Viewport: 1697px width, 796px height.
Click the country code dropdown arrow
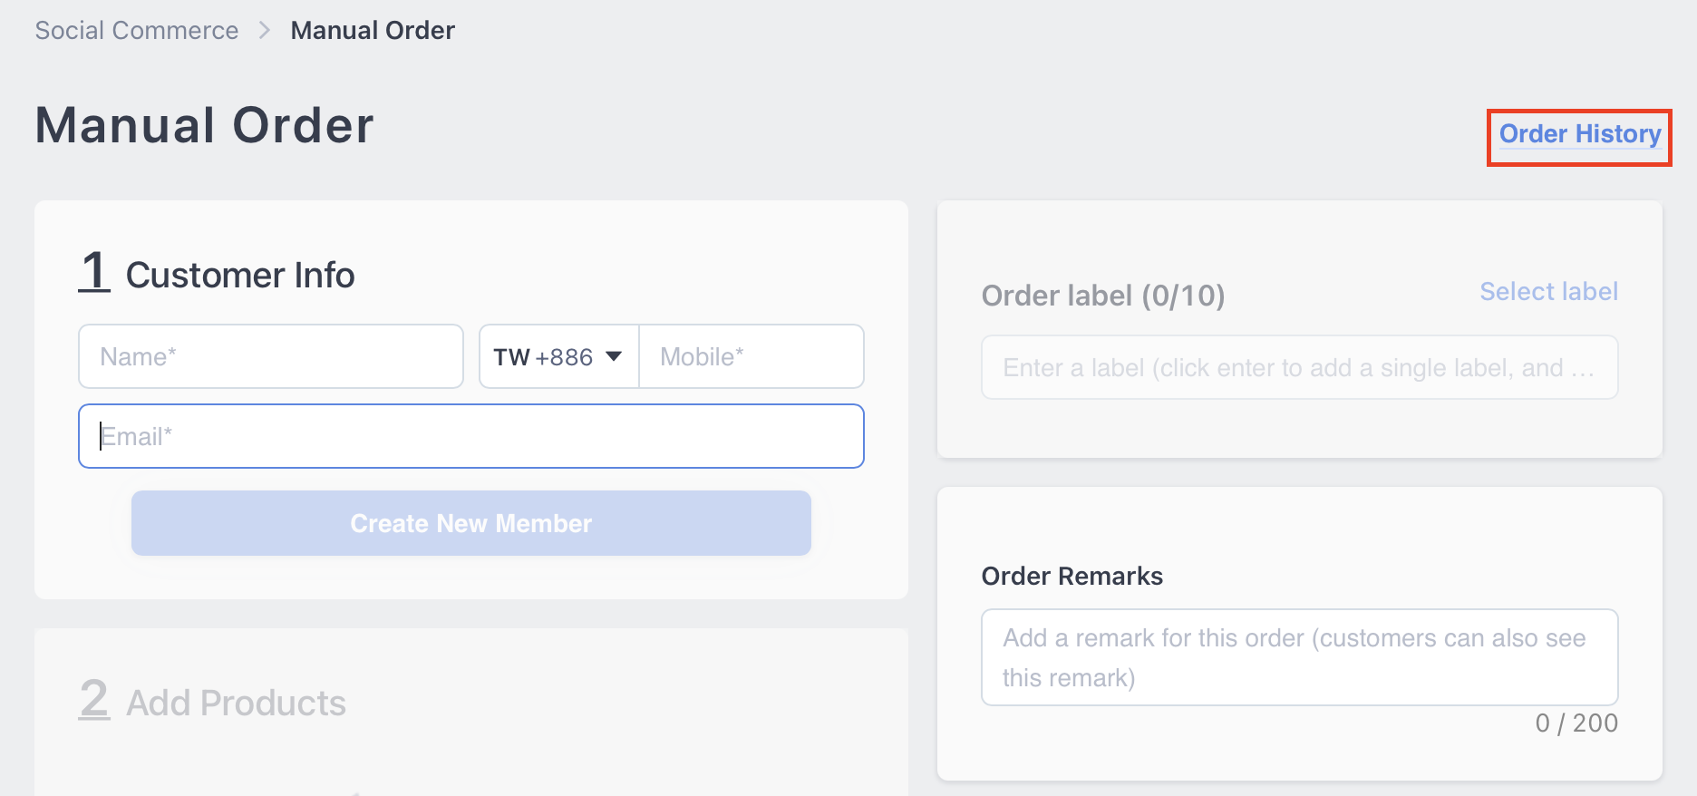point(614,356)
